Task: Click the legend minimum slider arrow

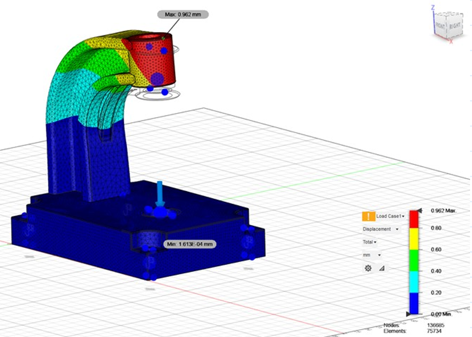Action: (x=409, y=314)
